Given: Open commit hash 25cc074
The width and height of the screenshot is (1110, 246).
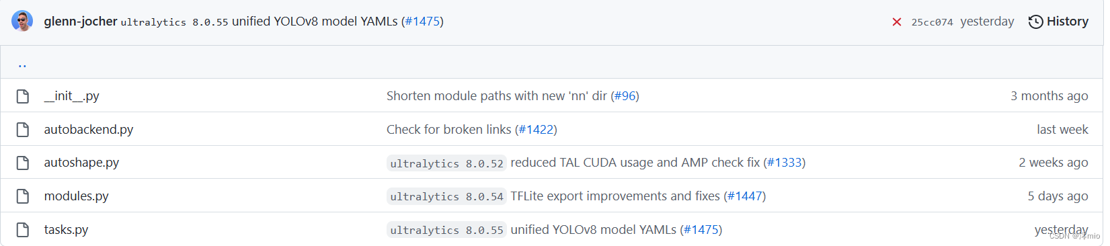Looking at the screenshot, I should pyautogui.click(x=932, y=22).
